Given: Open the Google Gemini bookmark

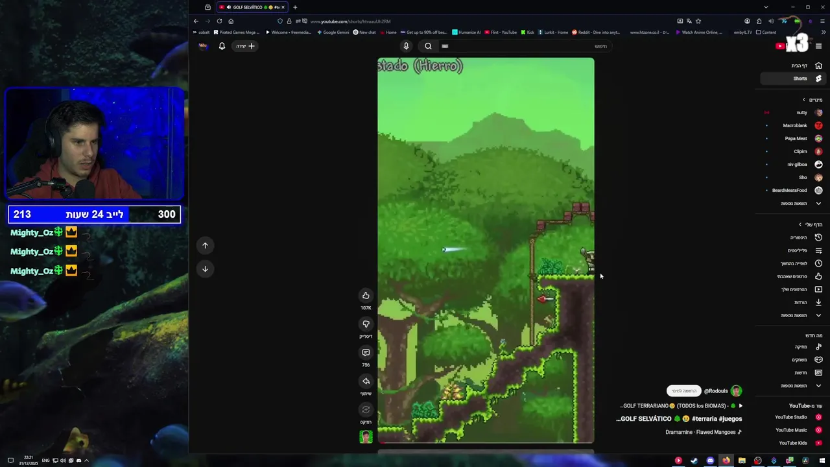Looking at the screenshot, I should click(333, 32).
